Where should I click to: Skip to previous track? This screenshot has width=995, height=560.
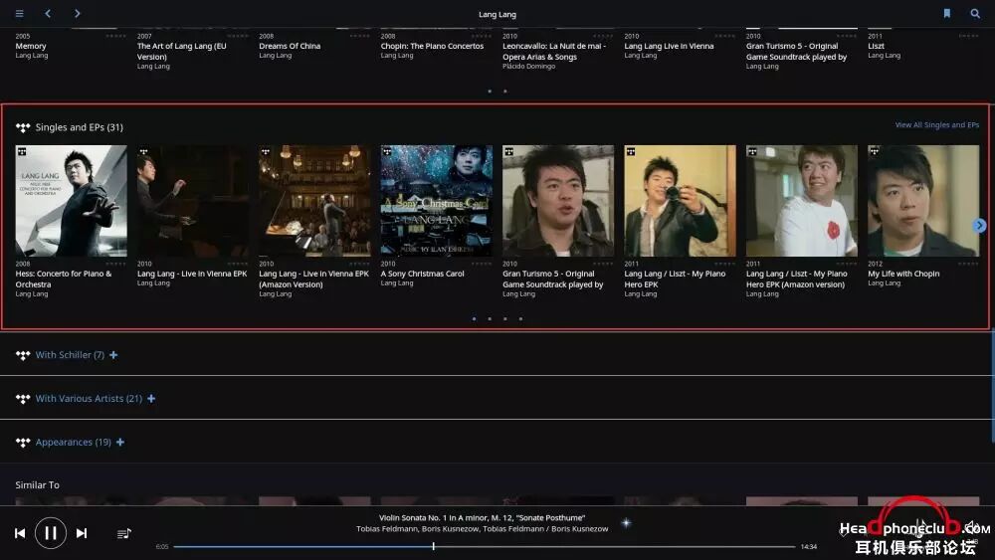[x=20, y=533]
